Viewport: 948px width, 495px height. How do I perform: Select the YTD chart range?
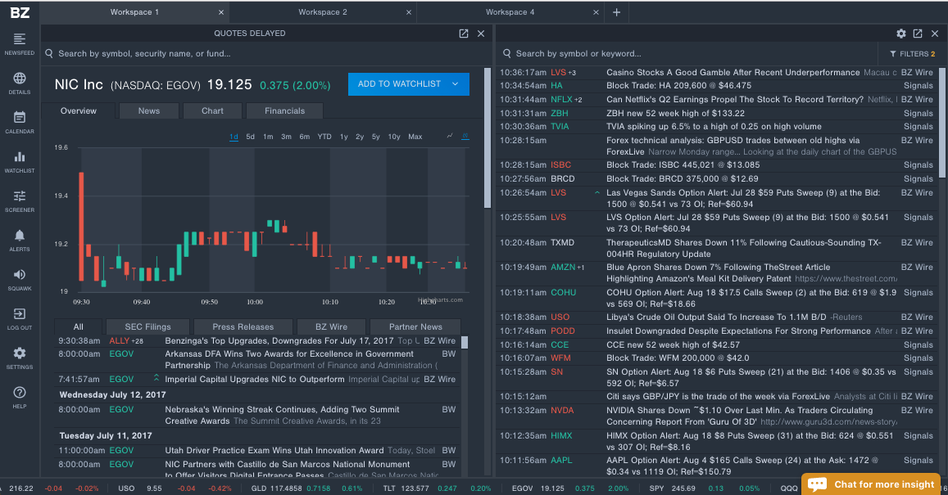(324, 137)
